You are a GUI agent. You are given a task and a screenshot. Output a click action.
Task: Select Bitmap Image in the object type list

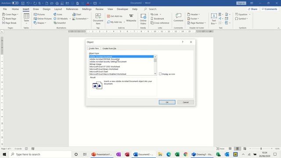click(121, 64)
